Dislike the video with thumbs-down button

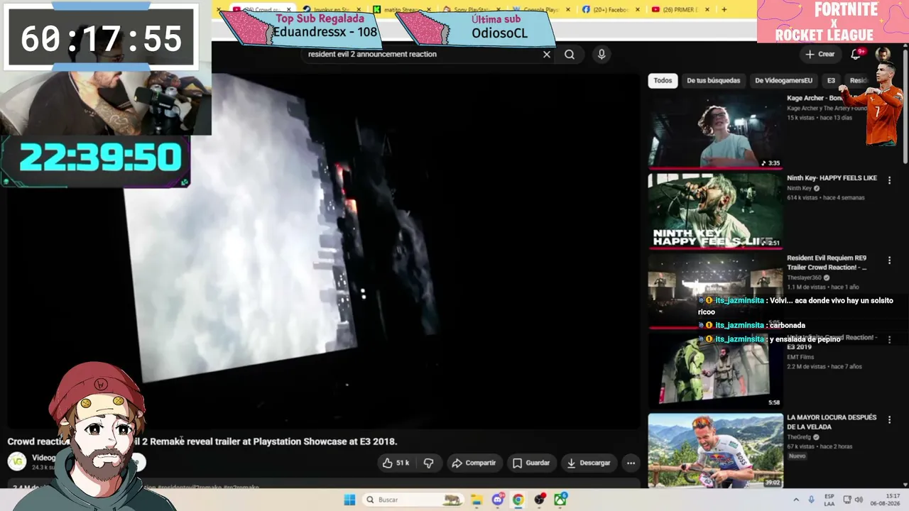pos(428,463)
